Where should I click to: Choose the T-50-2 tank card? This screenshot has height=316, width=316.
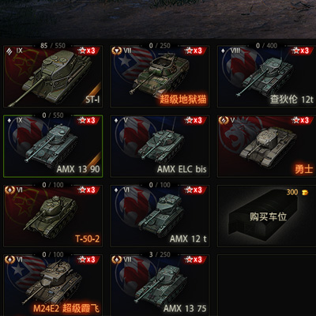click(x=53, y=216)
